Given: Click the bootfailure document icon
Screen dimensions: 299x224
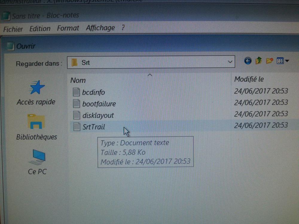Looking at the screenshot, I should [77, 103].
